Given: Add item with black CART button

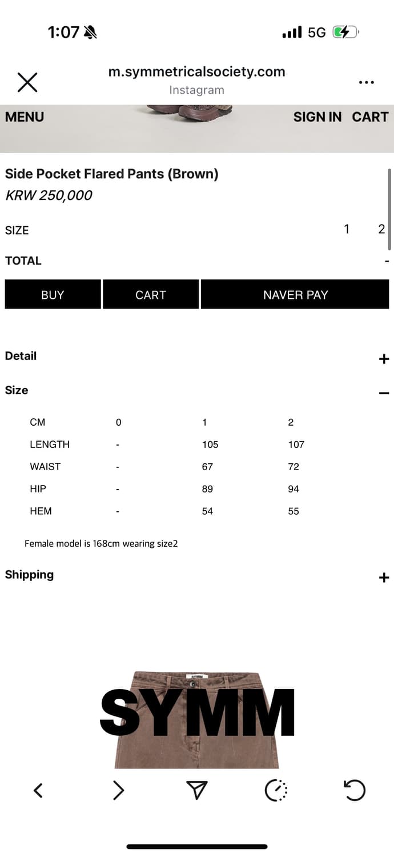Looking at the screenshot, I should [x=151, y=295].
